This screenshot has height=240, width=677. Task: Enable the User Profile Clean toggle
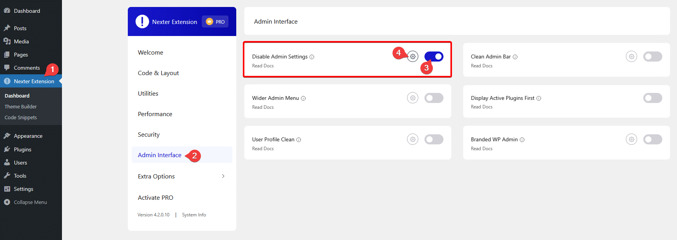(x=434, y=139)
